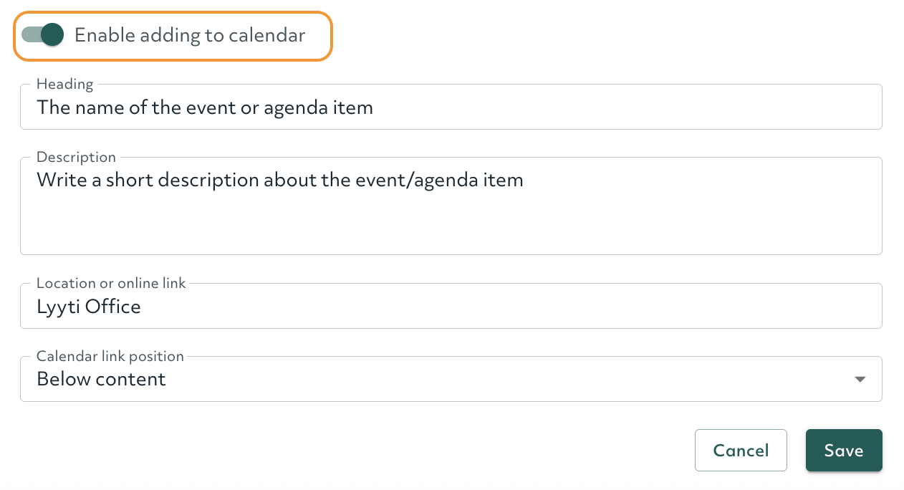
Task: Click Cancel to discard changes
Action: 741,450
